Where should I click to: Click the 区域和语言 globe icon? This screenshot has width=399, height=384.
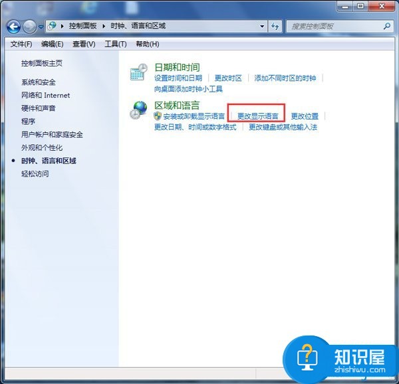(138, 110)
